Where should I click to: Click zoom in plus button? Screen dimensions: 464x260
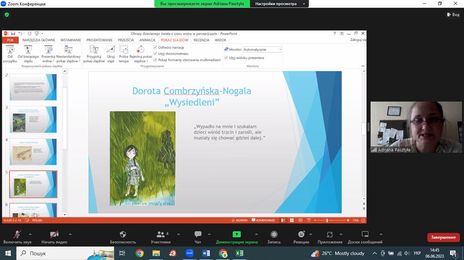point(348,220)
